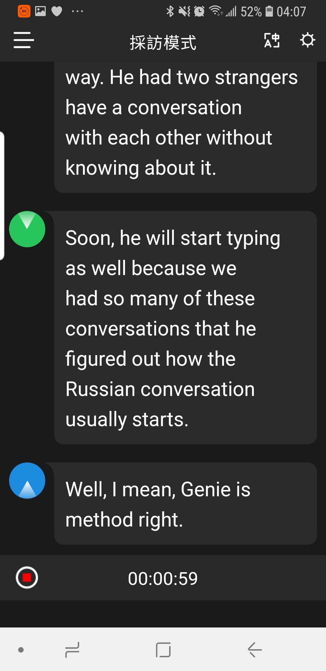Pull the white edge panel handle

pos(2,196)
